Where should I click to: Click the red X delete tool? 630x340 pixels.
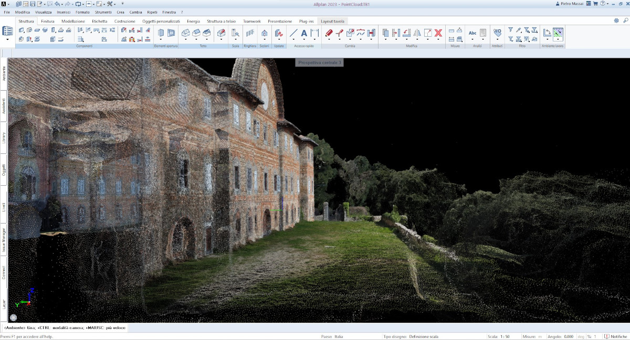coord(438,33)
